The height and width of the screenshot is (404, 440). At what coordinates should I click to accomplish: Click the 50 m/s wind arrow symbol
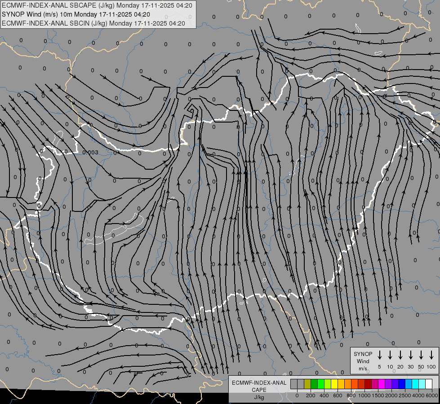coord(421,355)
